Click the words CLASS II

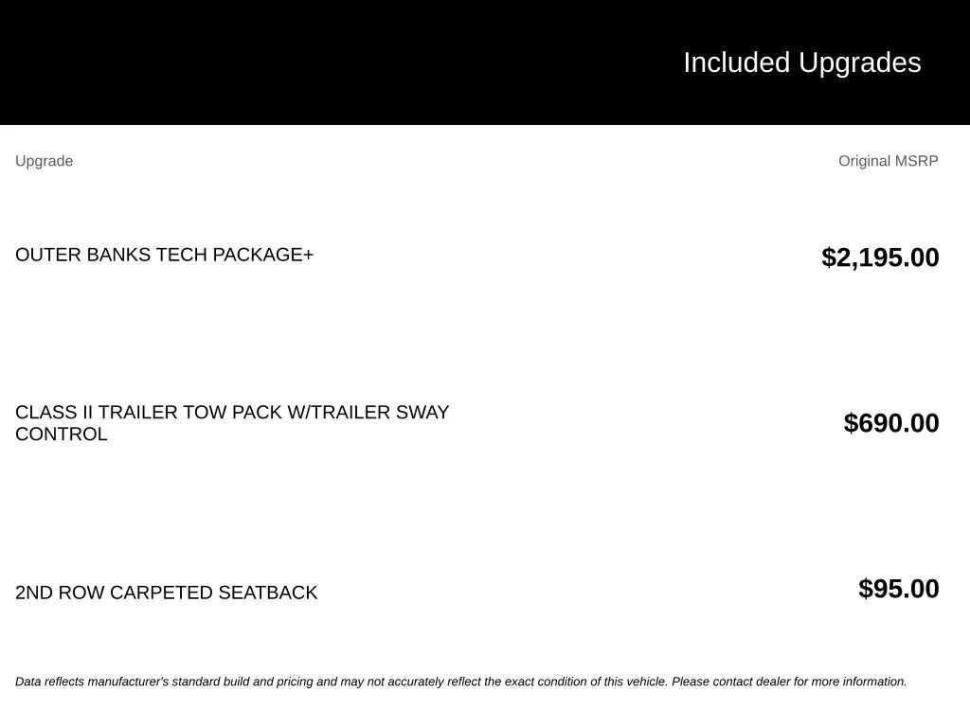coord(54,413)
